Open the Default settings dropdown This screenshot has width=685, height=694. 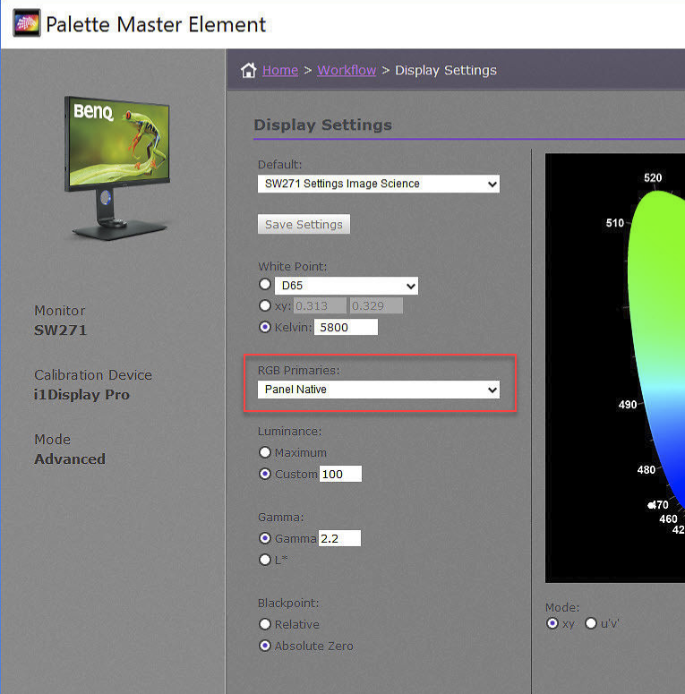tap(379, 184)
